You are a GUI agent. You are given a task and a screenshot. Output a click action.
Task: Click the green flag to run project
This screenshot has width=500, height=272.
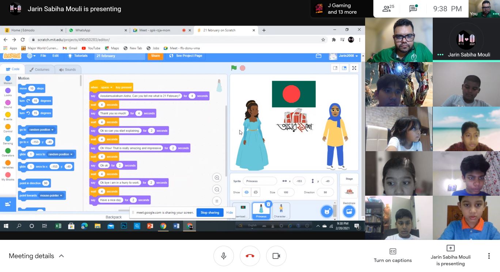point(234,68)
